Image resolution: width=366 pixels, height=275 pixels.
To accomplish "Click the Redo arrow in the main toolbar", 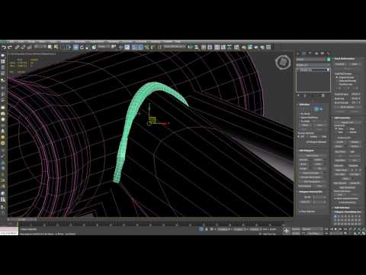I will coord(10,47).
